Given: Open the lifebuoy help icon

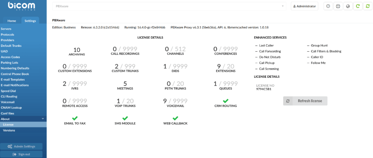Looking at the screenshot, I should click(338, 6).
